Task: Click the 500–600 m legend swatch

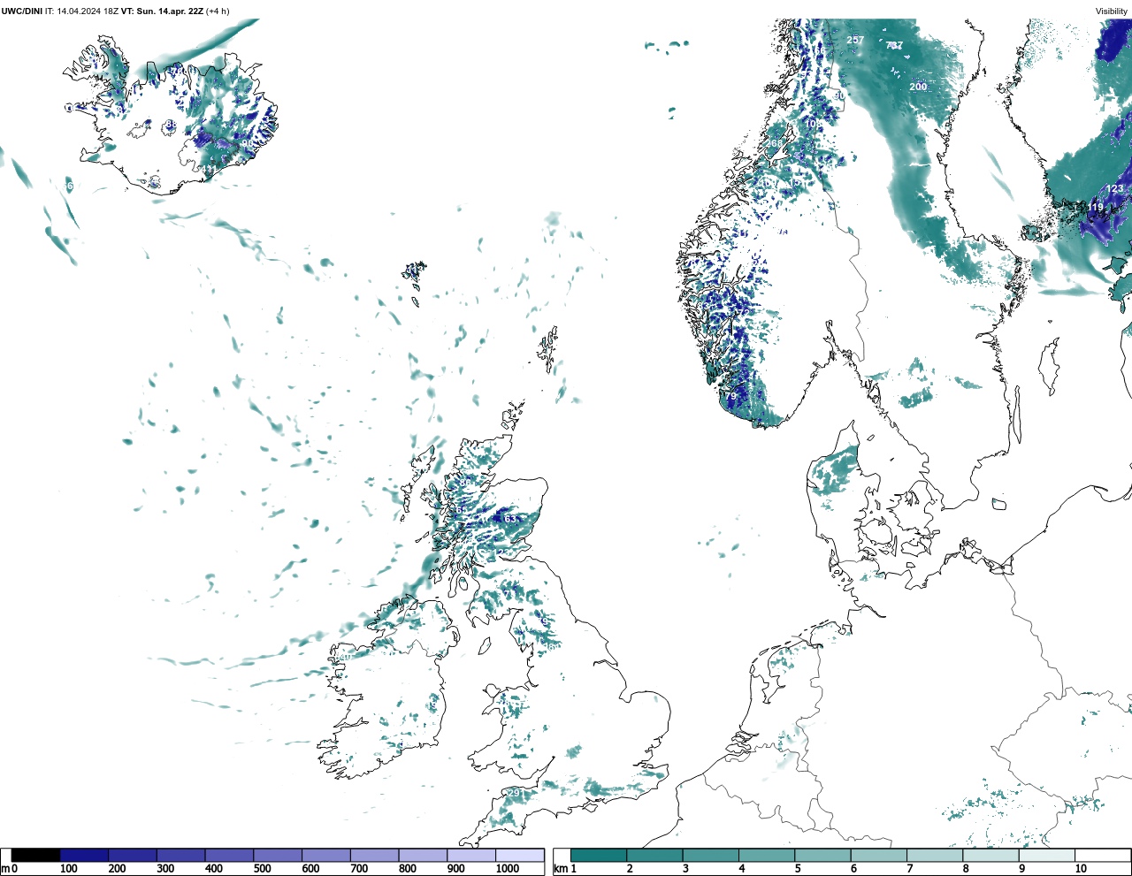Action: point(278,855)
